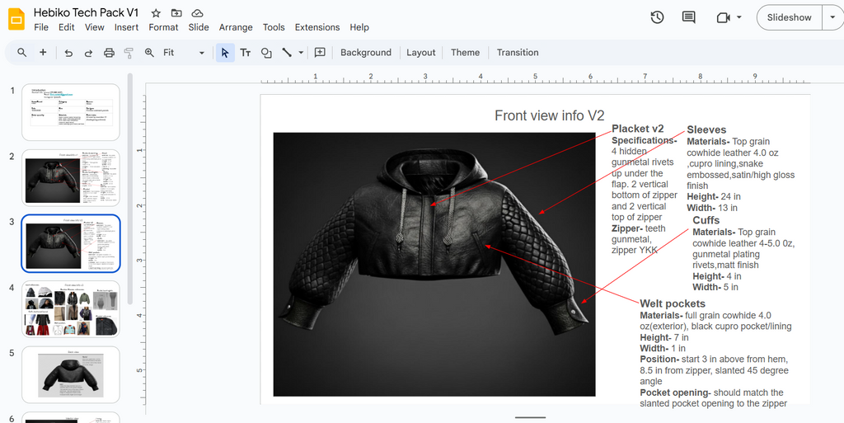Select slide 4 thumbnail in filmstrip
844x423 pixels.
(71, 308)
